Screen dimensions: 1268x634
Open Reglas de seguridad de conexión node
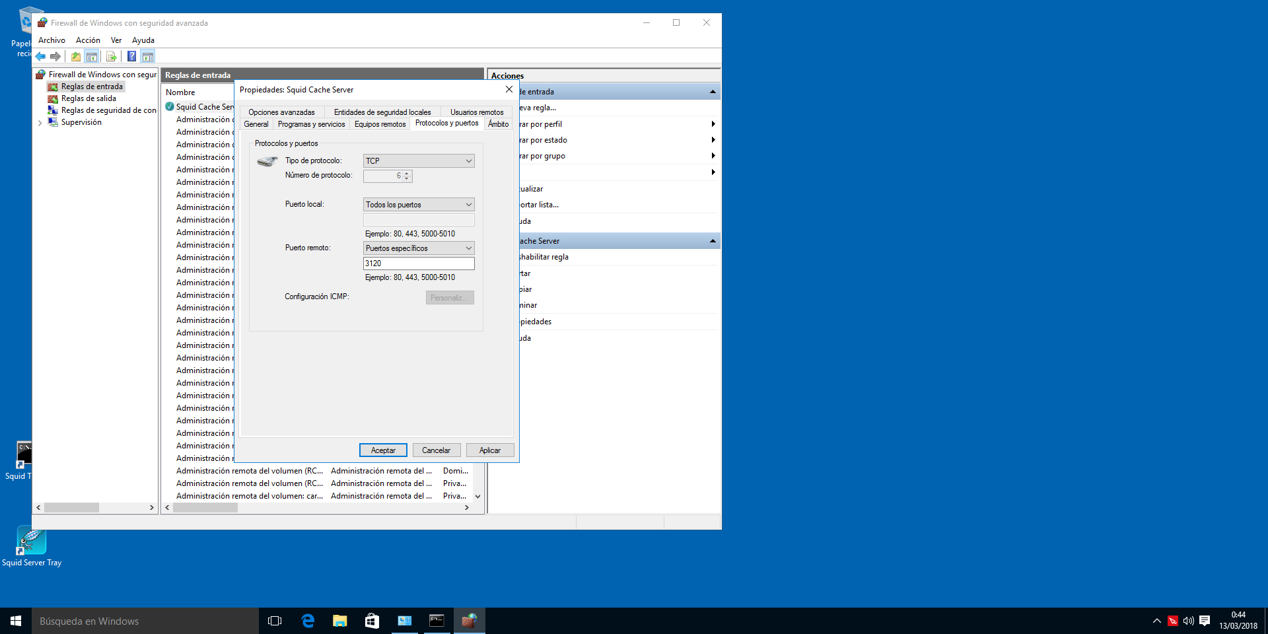(x=108, y=110)
